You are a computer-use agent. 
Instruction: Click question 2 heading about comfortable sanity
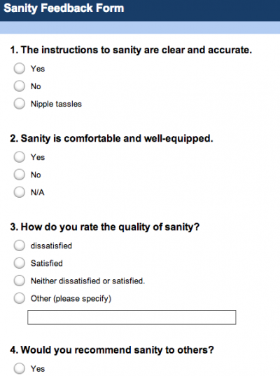pos(111,139)
